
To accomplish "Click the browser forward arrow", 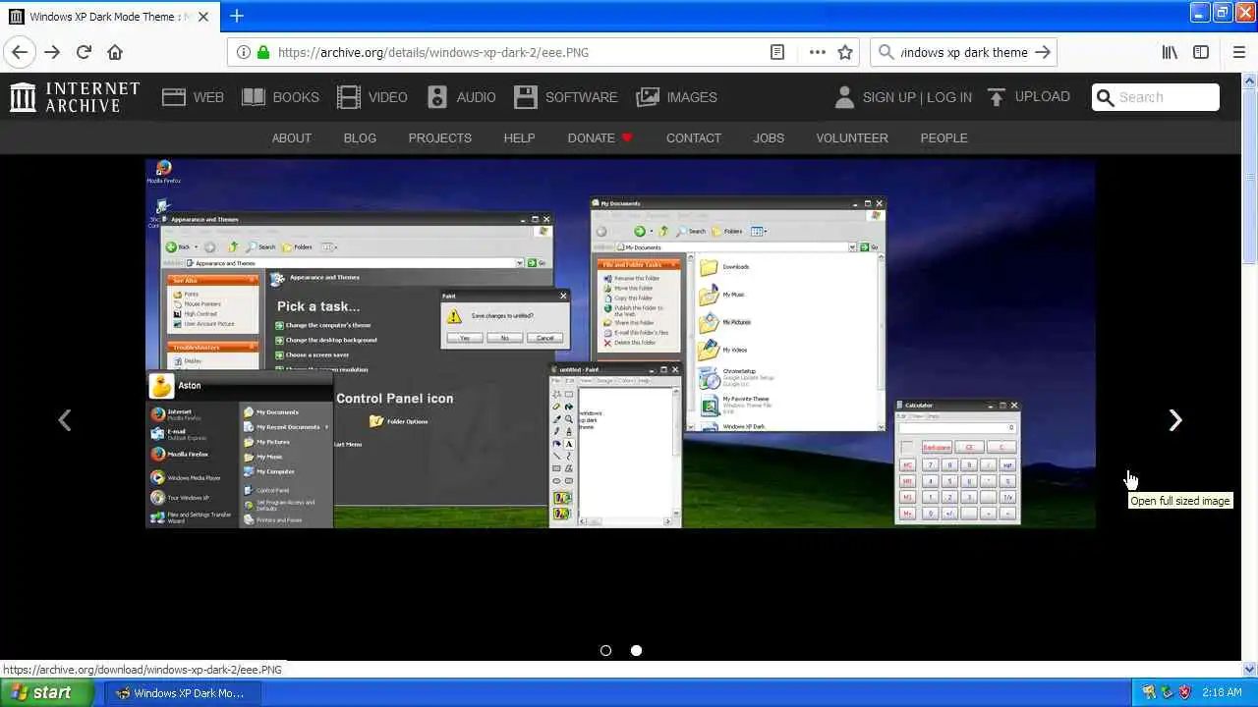I will tap(52, 52).
